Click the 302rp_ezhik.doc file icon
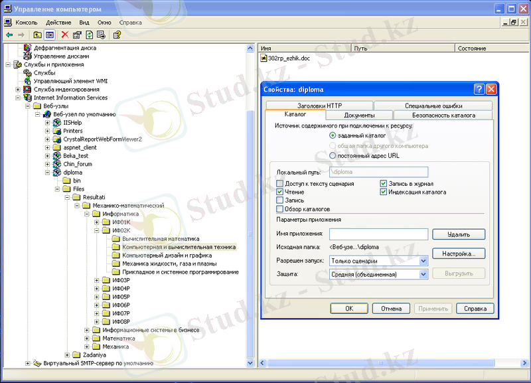The height and width of the screenshot is (383, 531). tap(264, 58)
